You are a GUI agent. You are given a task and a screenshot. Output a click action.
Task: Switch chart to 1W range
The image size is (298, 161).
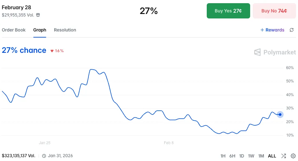tap(251, 156)
